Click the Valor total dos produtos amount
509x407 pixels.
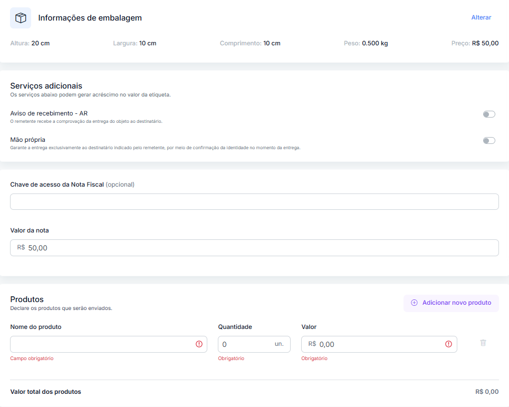click(486, 392)
